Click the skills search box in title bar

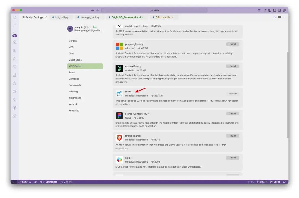tap(154, 10)
